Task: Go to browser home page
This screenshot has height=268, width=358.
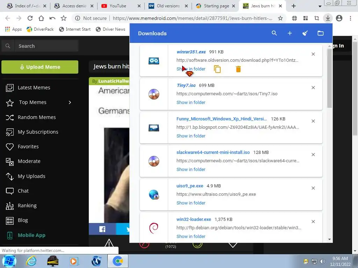Action: [x=41, y=18]
